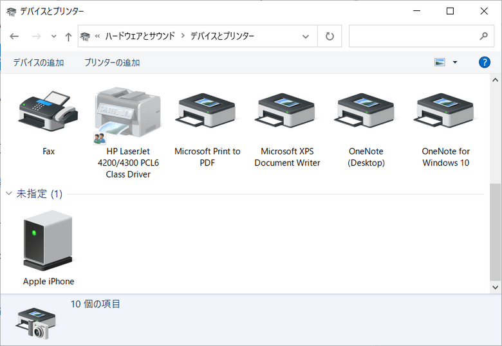The width and height of the screenshot is (502, 346).
Task: Click デバイスとプリンター breadcrumb
Action: 222,36
